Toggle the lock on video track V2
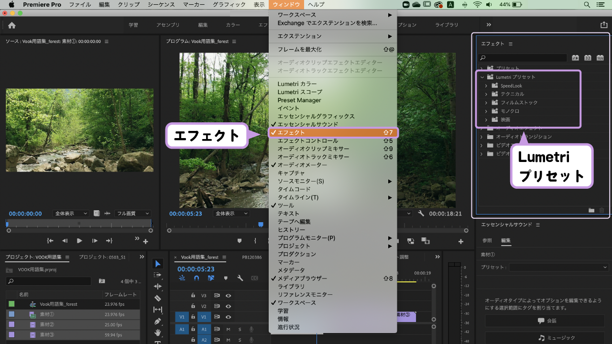612x344 pixels. click(x=193, y=306)
